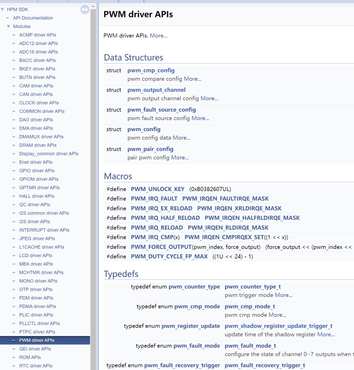
Task: Open the CLOCK driver APIs module
Action: click(39, 103)
